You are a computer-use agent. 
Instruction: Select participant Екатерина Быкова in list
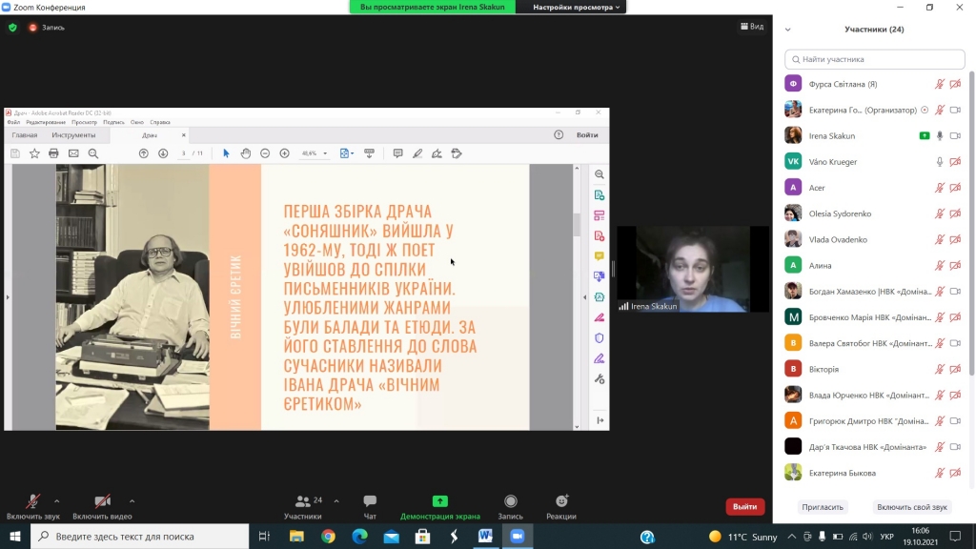(874, 473)
